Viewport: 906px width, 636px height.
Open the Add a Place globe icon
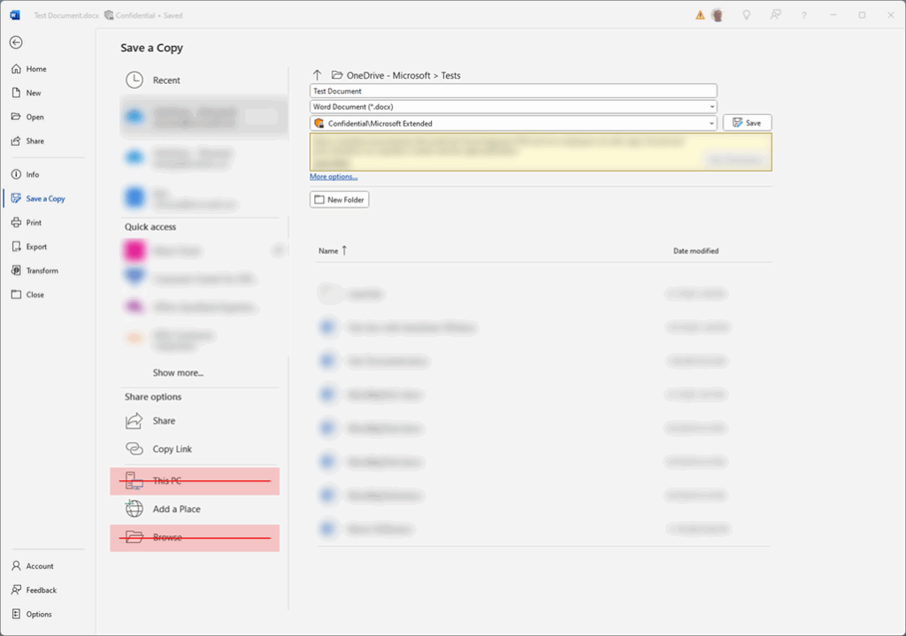click(134, 509)
